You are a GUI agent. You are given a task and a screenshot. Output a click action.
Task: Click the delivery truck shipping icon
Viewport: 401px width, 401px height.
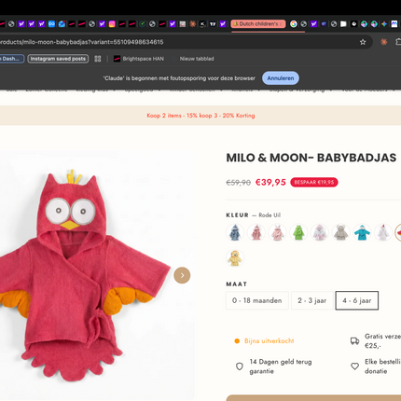click(354, 341)
